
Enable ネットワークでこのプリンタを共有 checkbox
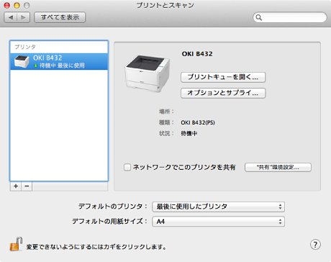pos(127,167)
